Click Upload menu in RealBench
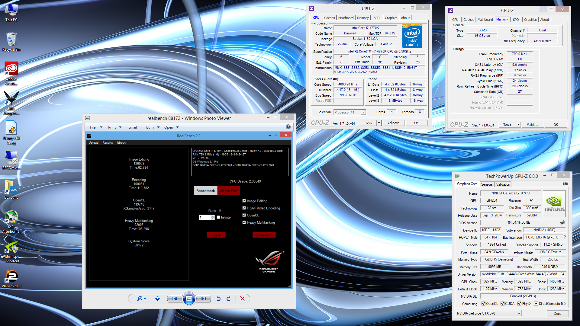The height and width of the screenshot is (326, 580). (x=93, y=142)
